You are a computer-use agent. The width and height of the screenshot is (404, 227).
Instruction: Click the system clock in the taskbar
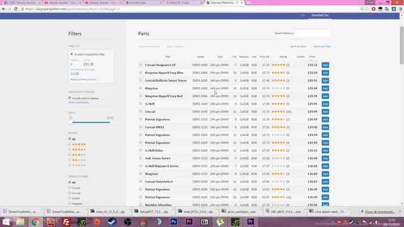pyautogui.click(x=391, y=222)
